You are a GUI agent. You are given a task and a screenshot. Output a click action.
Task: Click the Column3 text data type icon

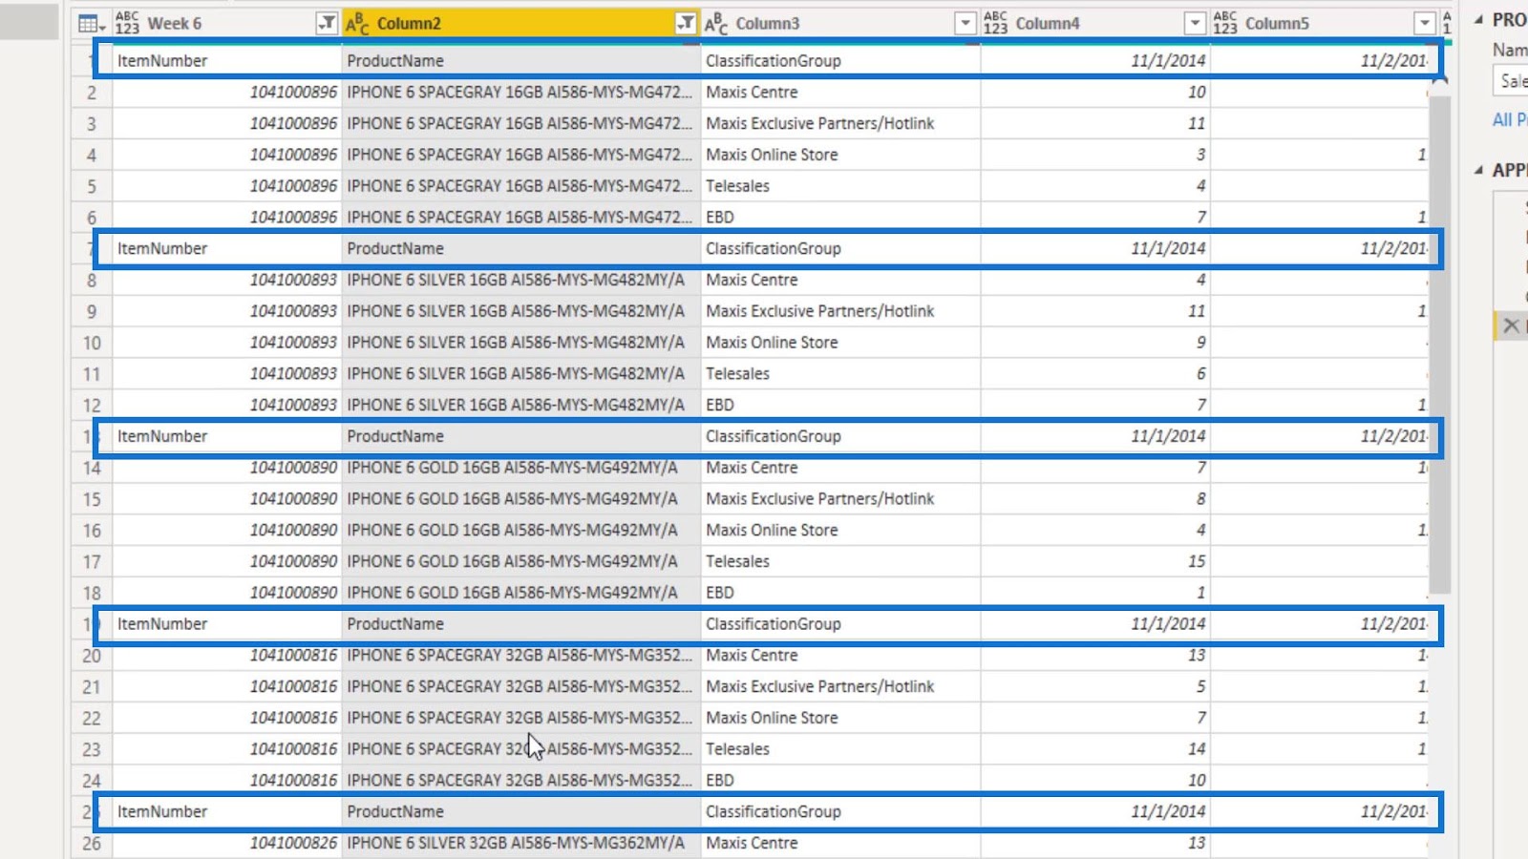coord(716,24)
